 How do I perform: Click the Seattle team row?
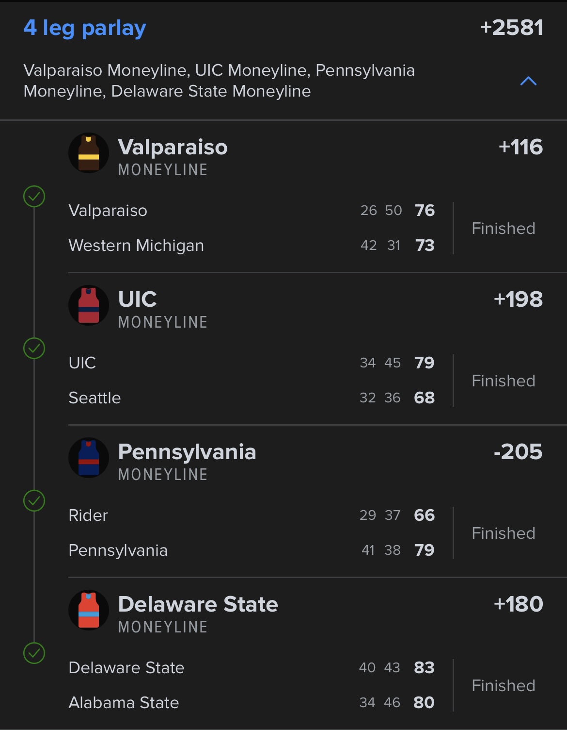coord(95,398)
